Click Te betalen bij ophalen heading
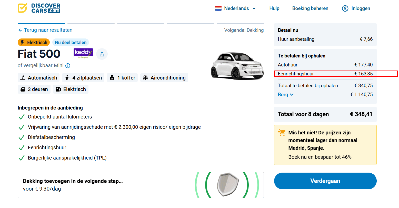Image resolution: width=399 pixels, height=208 pixels. 302,56
